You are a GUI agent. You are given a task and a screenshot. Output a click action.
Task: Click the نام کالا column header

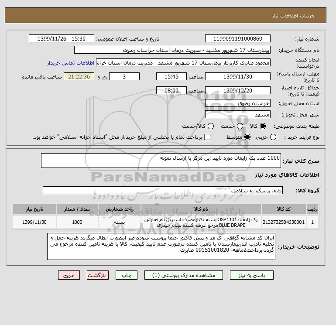201,209
